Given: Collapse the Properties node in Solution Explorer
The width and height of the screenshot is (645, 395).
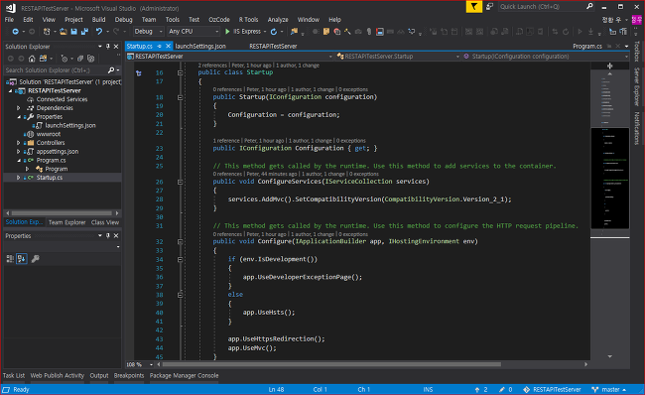Looking at the screenshot, I should (19, 117).
